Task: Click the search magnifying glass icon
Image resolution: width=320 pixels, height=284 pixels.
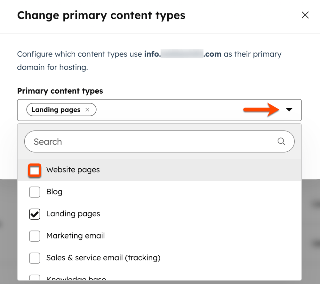Action: (281, 141)
